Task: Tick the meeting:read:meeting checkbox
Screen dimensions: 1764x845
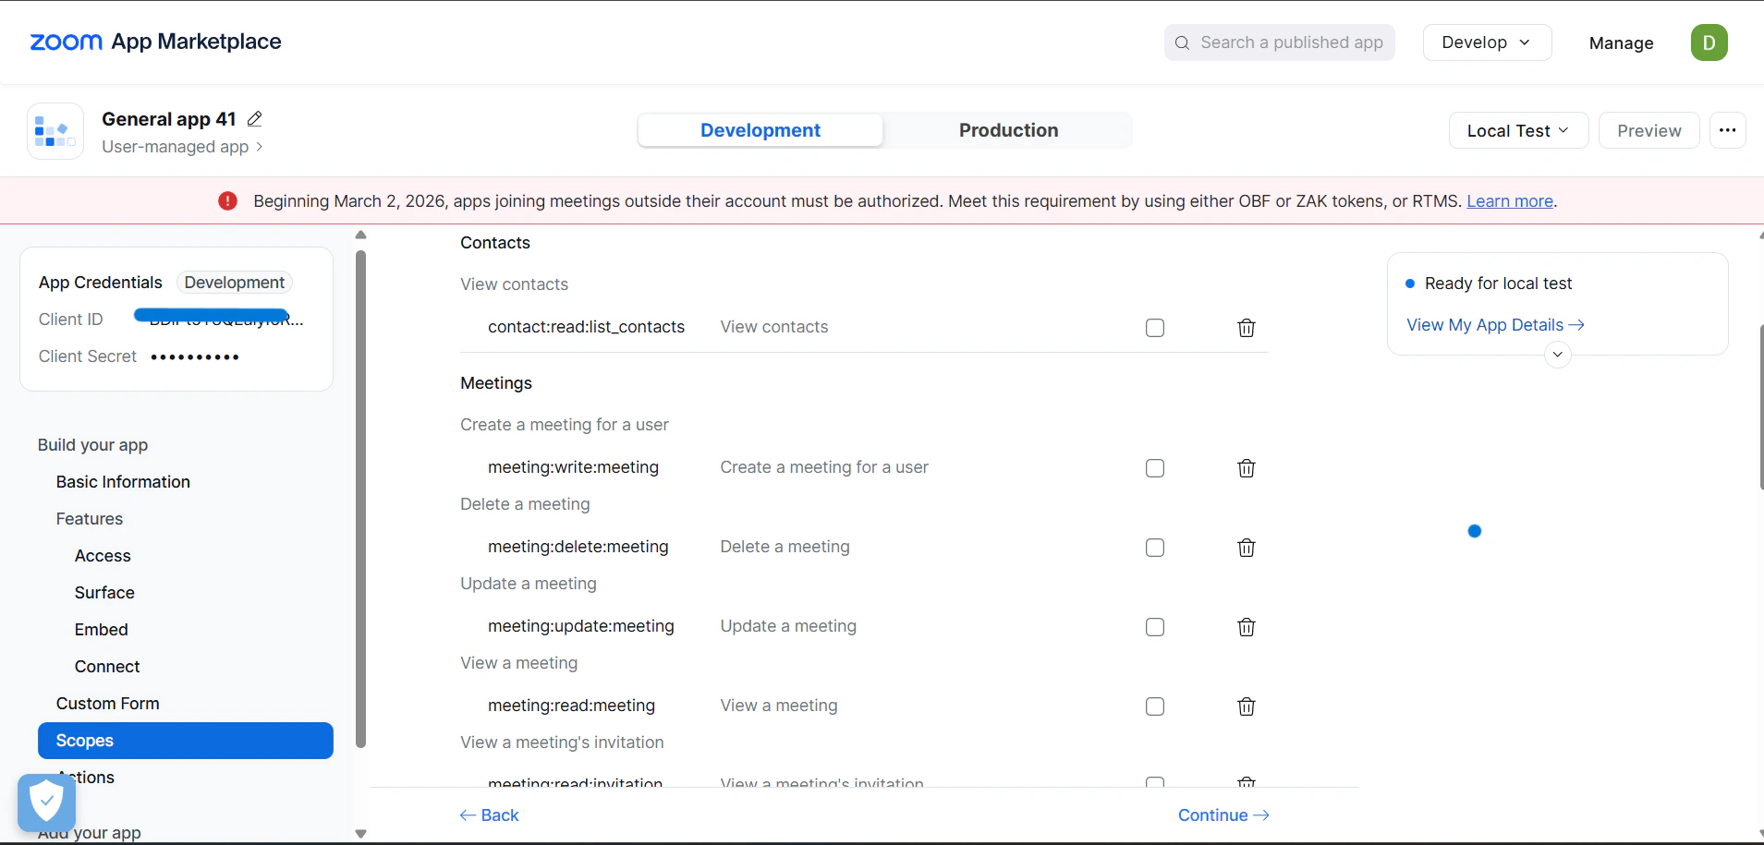Action: [x=1154, y=706]
